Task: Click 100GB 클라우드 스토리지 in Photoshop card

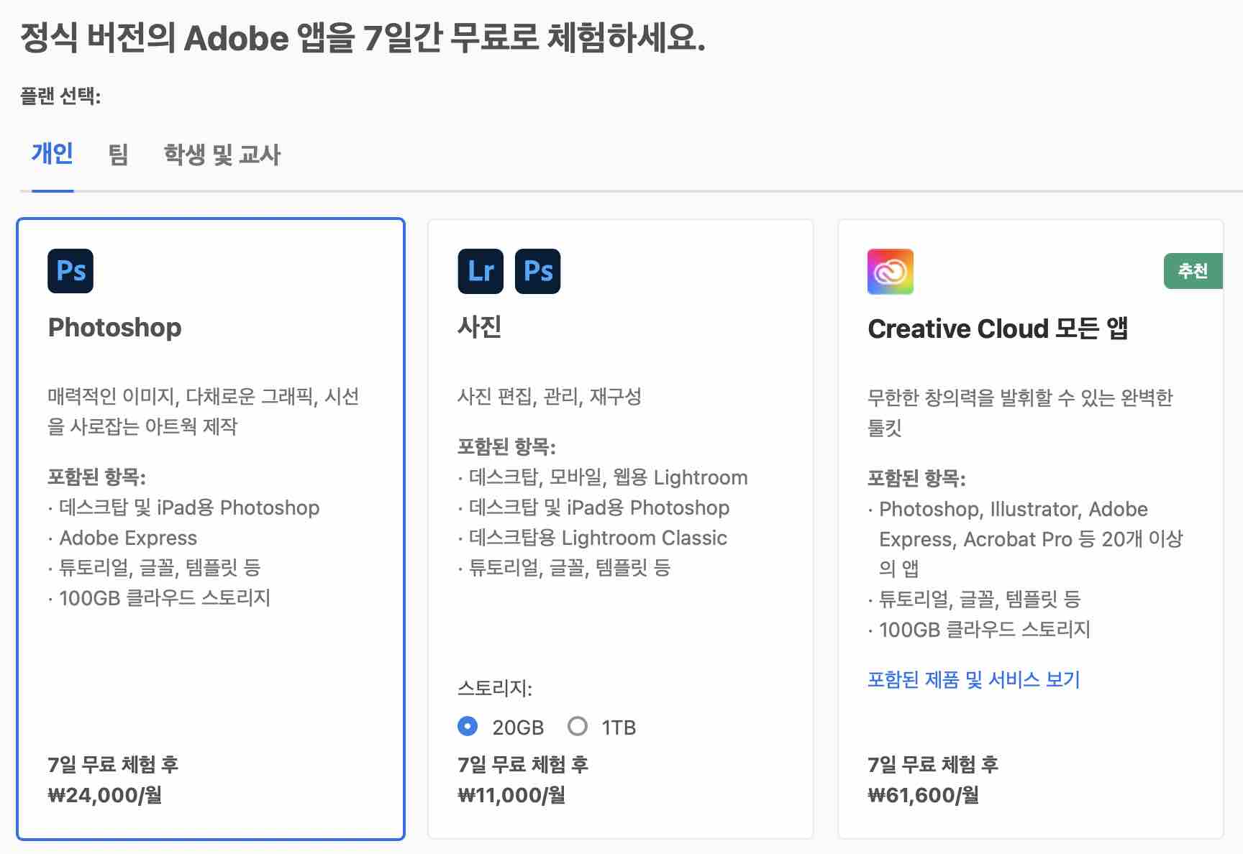Action: coord(165,598)
